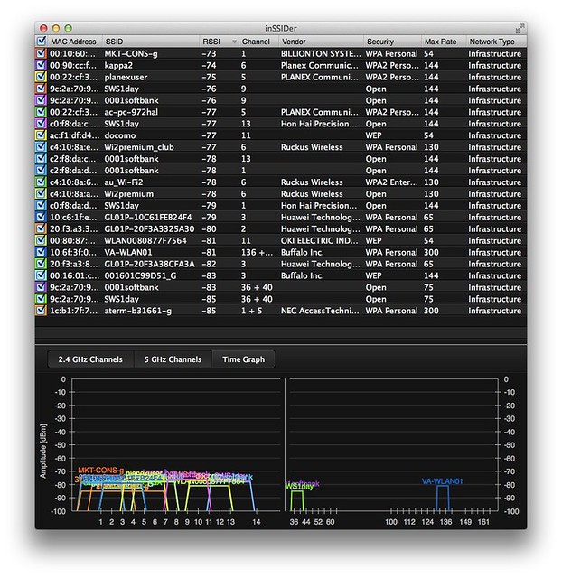The height and width of the screenshot is (578, 562).
Task: Click the 136 +... channel cell
Action: pos(257,253)
